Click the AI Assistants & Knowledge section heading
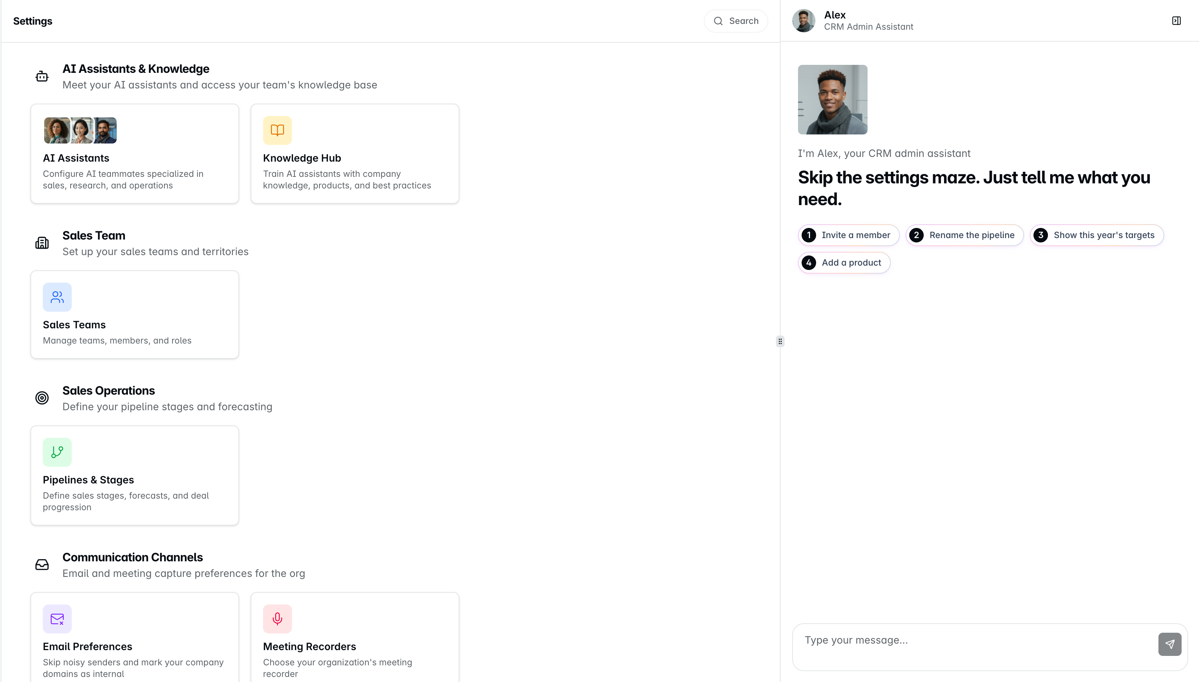1199x682 pixels. tap(136, 69)
